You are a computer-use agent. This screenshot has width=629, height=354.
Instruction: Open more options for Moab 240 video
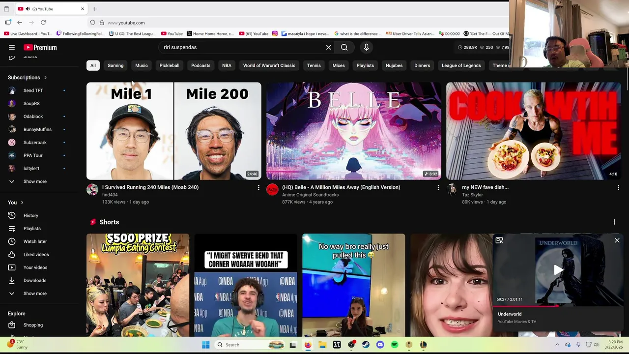258,187
